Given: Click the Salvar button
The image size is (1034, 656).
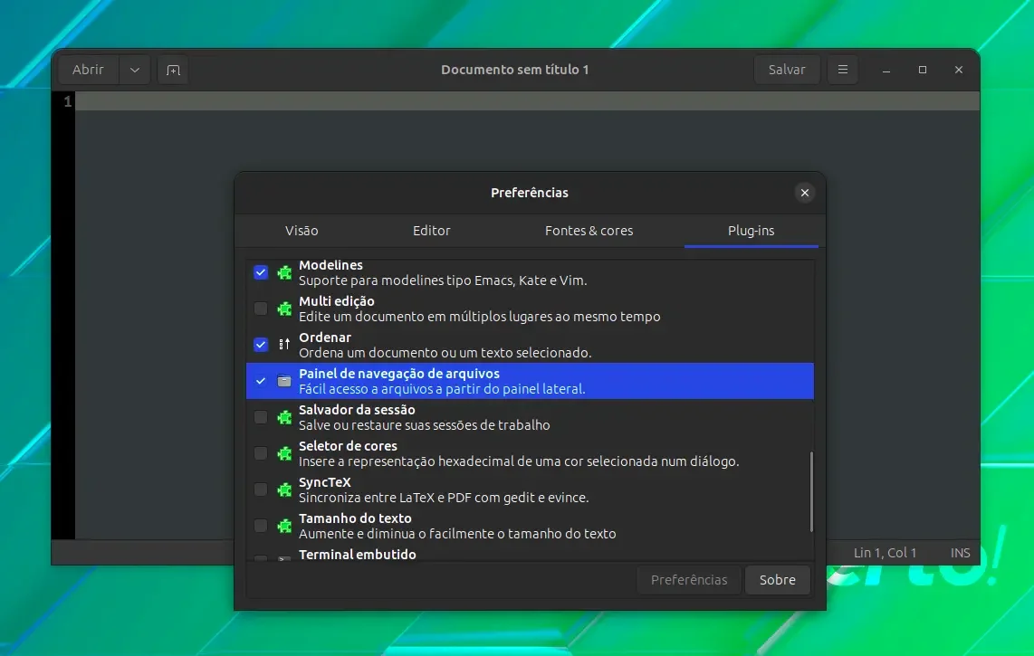Looking at the screenshot, I should pyautogui.click(x=787, y=70).
